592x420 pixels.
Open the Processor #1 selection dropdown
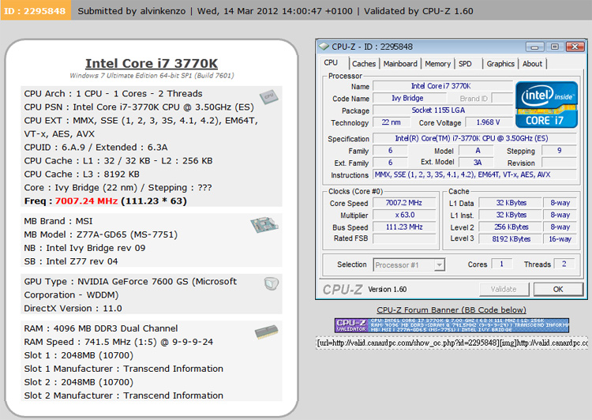[x=409, y=265]
